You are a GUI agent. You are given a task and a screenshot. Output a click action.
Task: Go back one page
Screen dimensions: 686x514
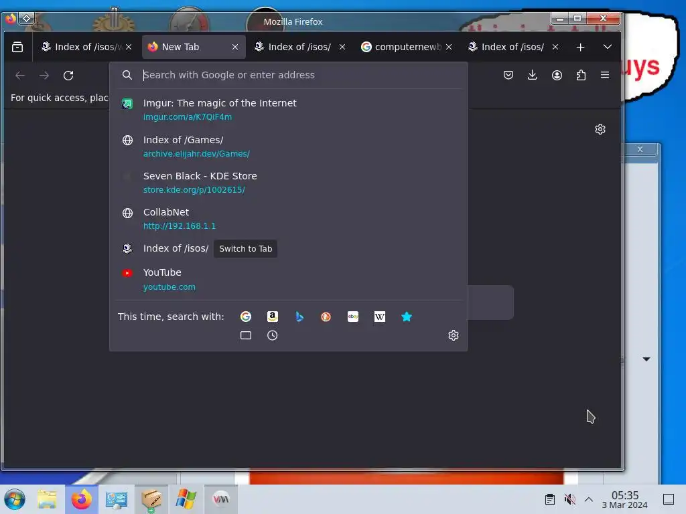pyautogui.click(x=20, y=75)
